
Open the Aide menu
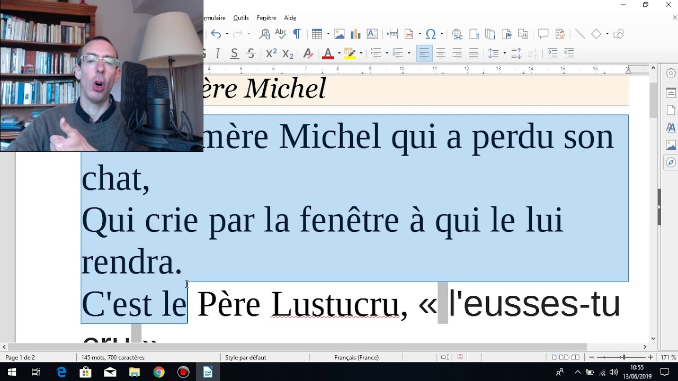290,18
